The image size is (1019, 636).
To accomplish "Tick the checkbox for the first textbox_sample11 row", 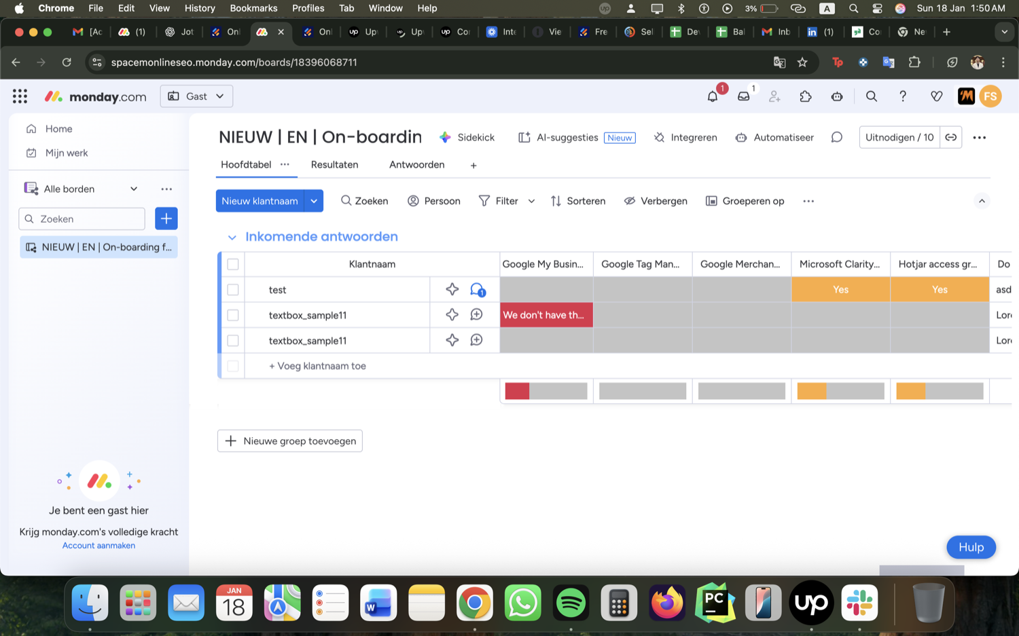I will click(x=233, y=315).
